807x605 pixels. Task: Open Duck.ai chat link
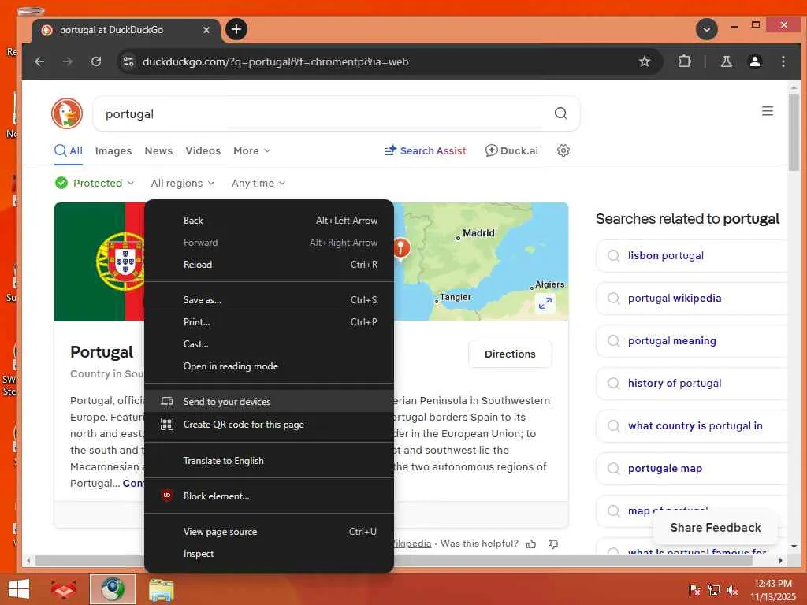pyautogui.click(x=511, y=150)
